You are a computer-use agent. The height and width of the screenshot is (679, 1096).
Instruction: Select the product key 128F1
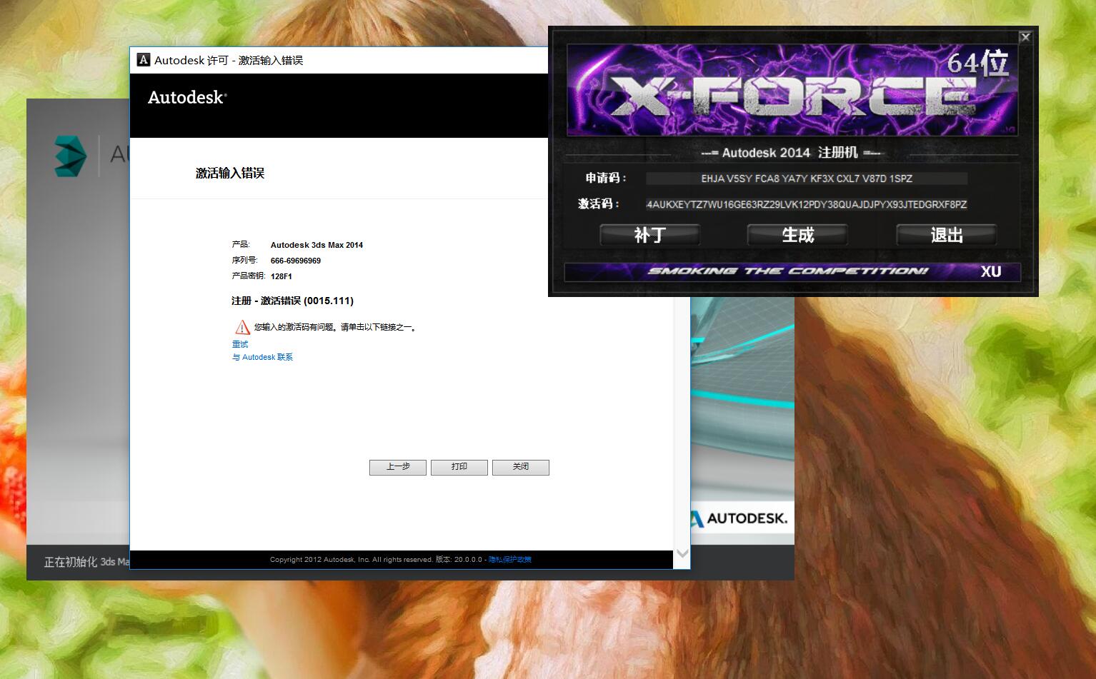click(x=282, y=276)
